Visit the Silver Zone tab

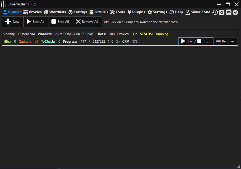[x=198, y=12]
